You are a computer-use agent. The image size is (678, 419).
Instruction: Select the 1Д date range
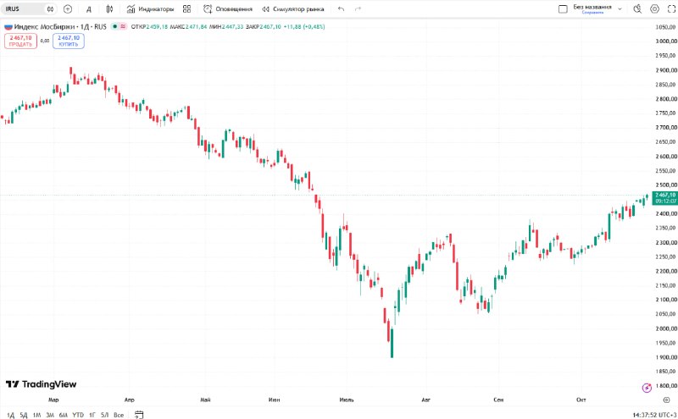pos(11,415)
